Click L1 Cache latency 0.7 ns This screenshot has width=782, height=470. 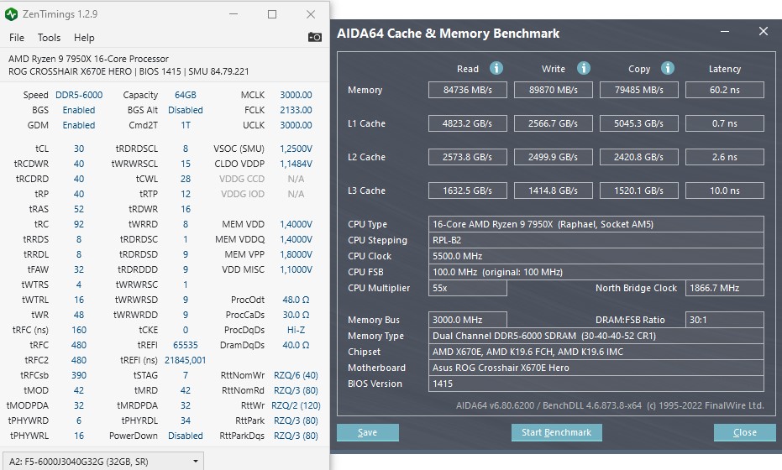pyautogui.click(x=725, y=123)
